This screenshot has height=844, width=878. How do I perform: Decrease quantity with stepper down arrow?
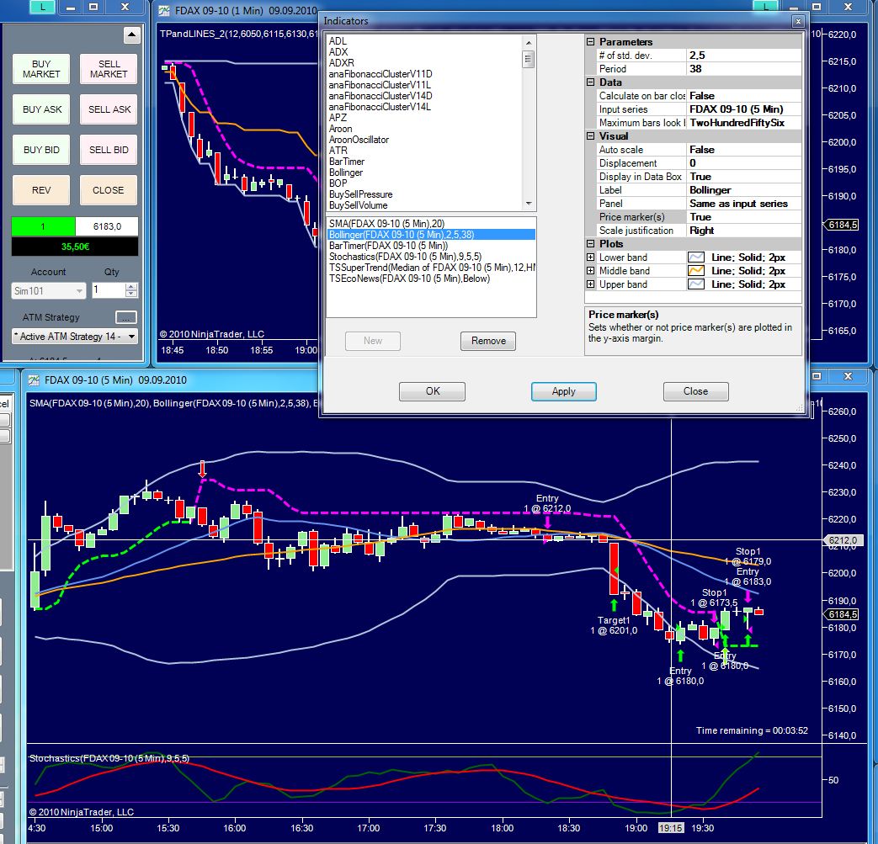131,294
